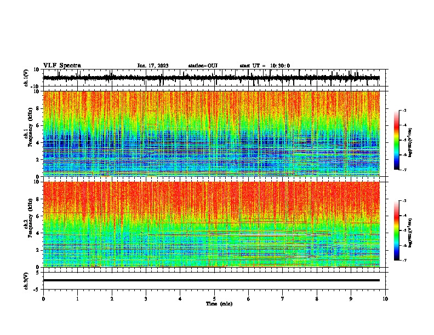Click the -7 tick on the ch.2 colorbar
Viewport: 434px width, 335px height.
404,261
